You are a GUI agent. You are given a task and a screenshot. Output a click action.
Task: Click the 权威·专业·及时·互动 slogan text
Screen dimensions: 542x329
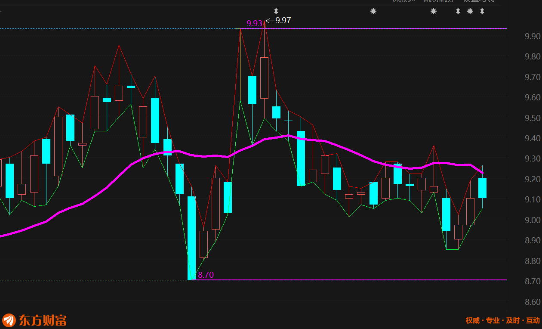tap(502, 320)
